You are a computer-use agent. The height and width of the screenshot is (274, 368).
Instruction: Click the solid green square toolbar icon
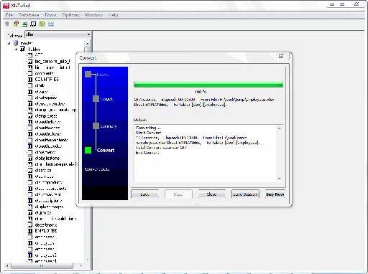[x=42, y=24]
